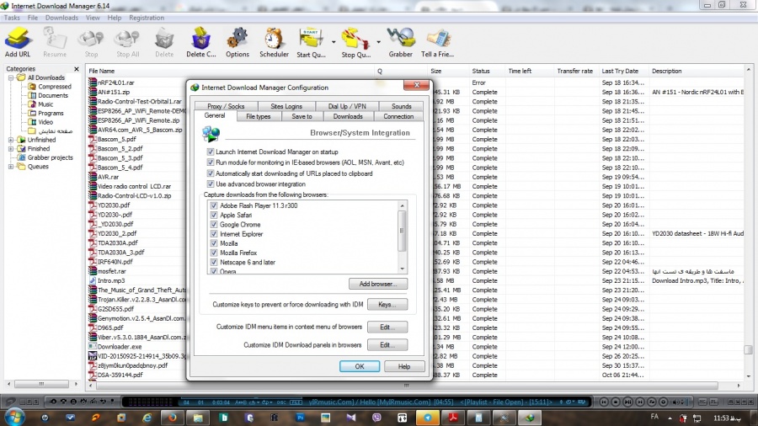Viewport: 758px width, 426px height.
Task: Click the Tell a Friend toolbar icon
Action: tap(437, 42)
